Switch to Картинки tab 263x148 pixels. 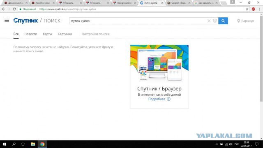click(x=65, y=34)
